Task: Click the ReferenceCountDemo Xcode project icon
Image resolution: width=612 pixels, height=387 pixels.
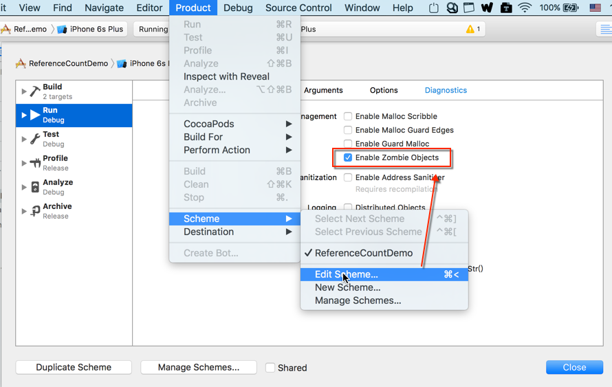Action: click(21, 63)
